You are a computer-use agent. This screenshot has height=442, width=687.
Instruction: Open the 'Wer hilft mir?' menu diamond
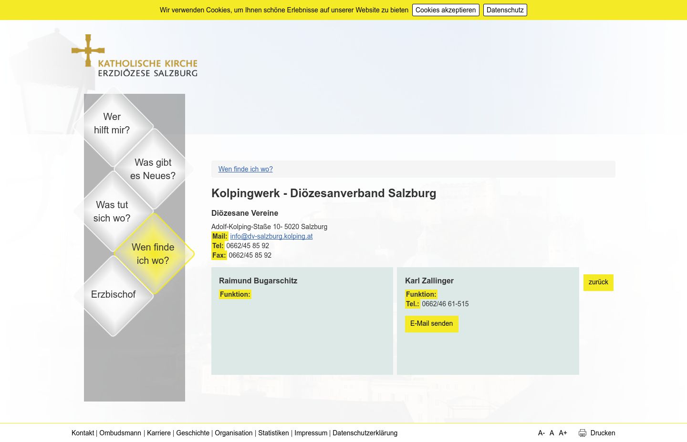(x=113, y=127)
